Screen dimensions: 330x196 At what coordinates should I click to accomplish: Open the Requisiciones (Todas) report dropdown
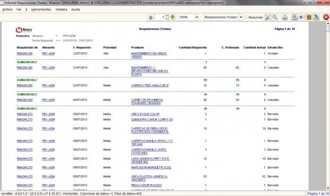[x=241, y=17]
